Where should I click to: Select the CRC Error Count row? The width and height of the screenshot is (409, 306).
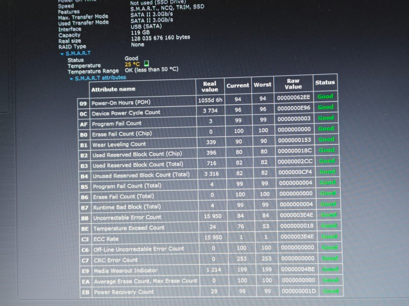pos(212,259)
